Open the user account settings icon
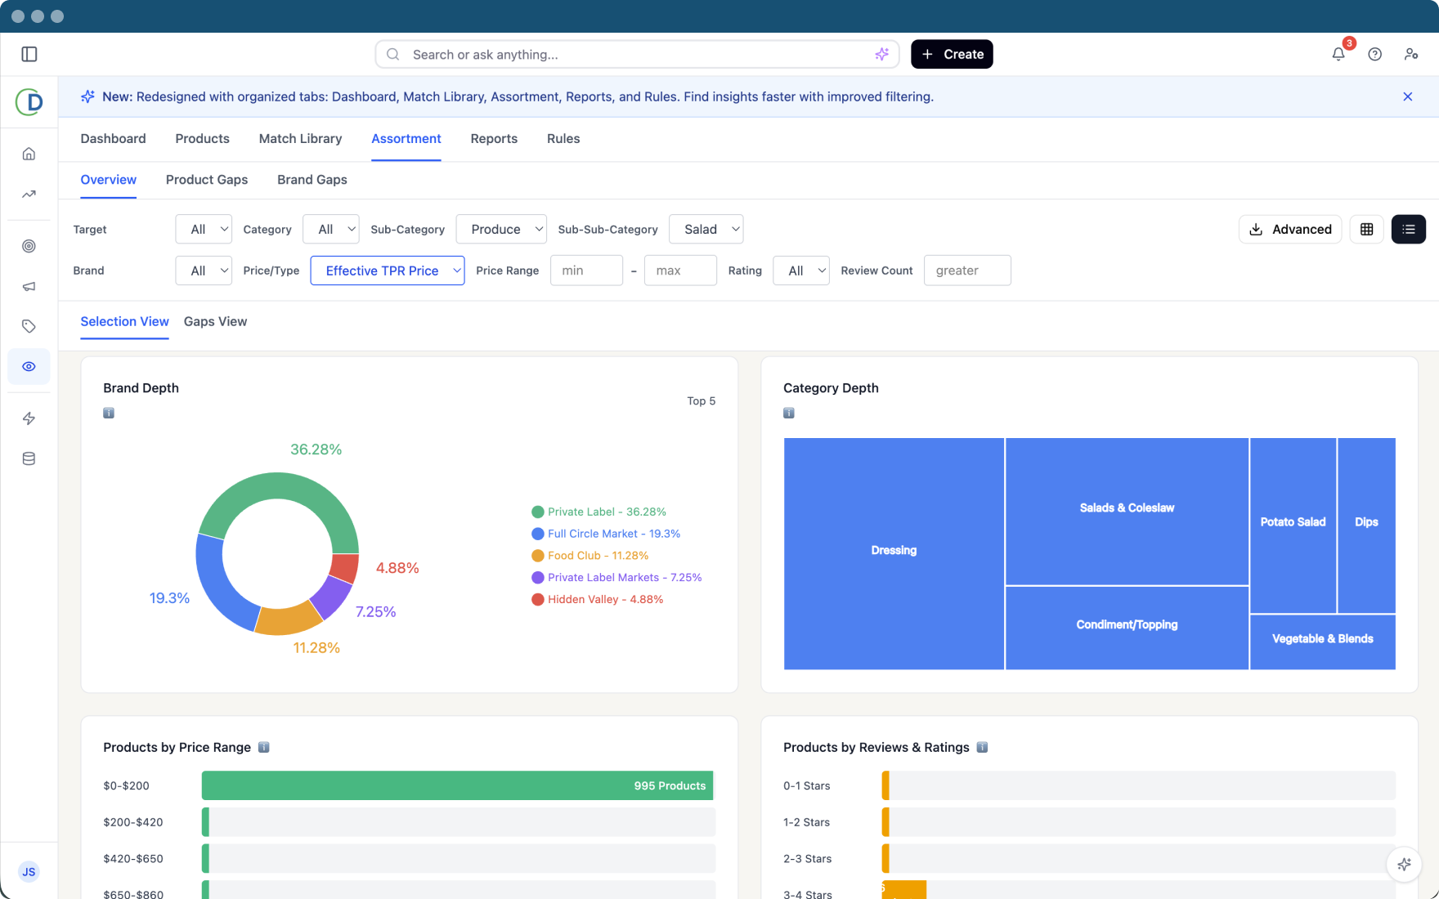This screenshot has width=1439, height=899. click(x=1411, y=54)
